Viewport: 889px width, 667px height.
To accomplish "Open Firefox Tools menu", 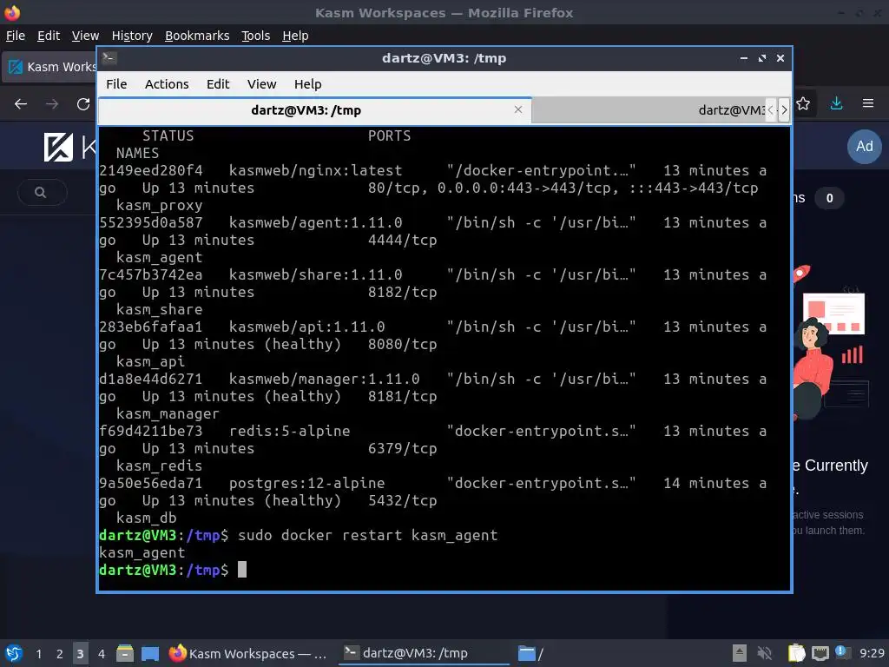I will point(256,36).
